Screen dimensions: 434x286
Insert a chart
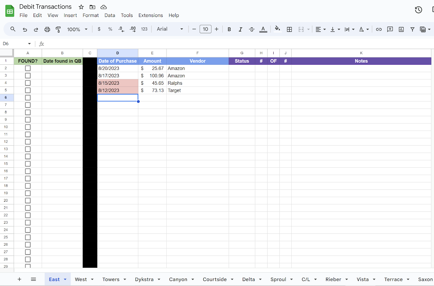pos(401,29)
